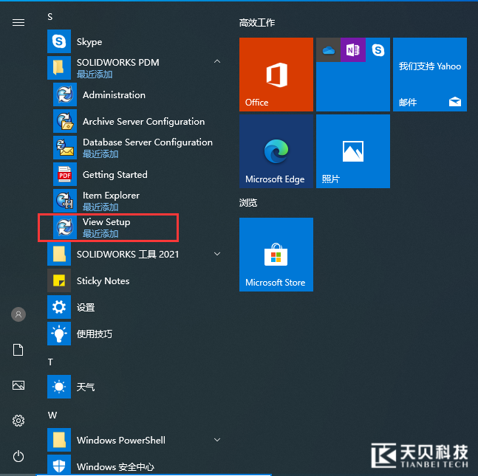Click the SOLIDWORKS PDM folder icon
Viewport: 478px width, 476px height.
pos(59,68)
